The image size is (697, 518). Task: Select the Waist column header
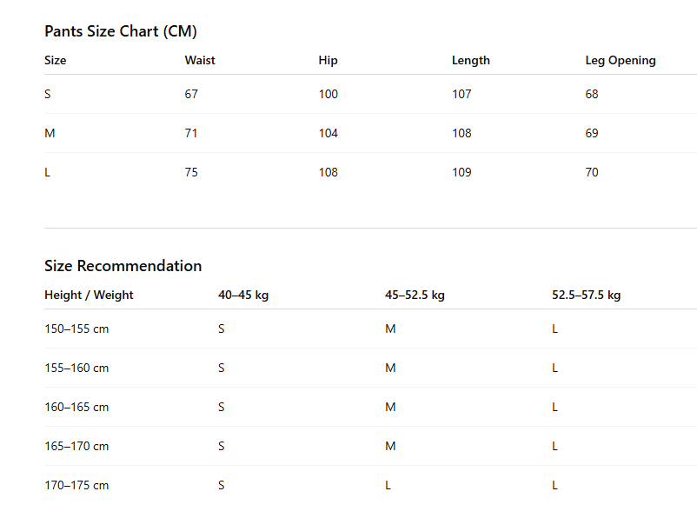200,60
